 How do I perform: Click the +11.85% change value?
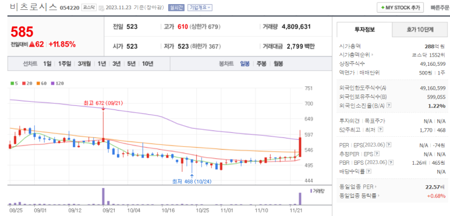(62, 44)
